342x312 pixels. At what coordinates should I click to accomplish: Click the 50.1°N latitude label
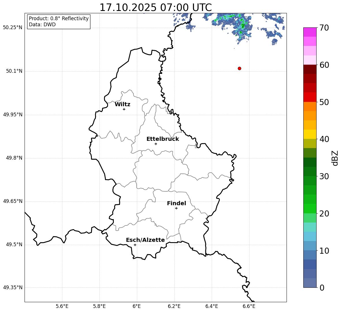tap(14, 71)
